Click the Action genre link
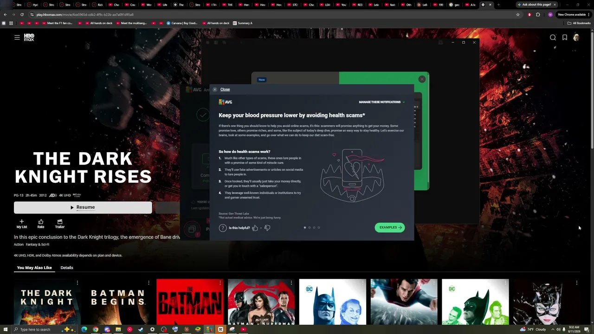The height and width of the screenshot is (334, 594). 19,244
